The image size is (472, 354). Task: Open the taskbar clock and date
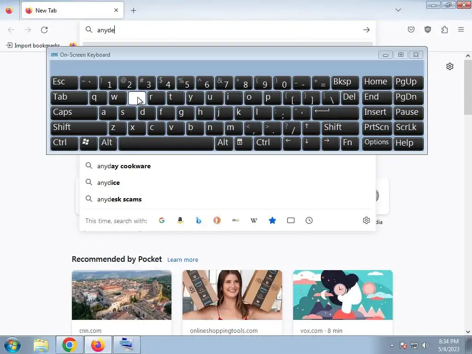(x=449, y=345)
